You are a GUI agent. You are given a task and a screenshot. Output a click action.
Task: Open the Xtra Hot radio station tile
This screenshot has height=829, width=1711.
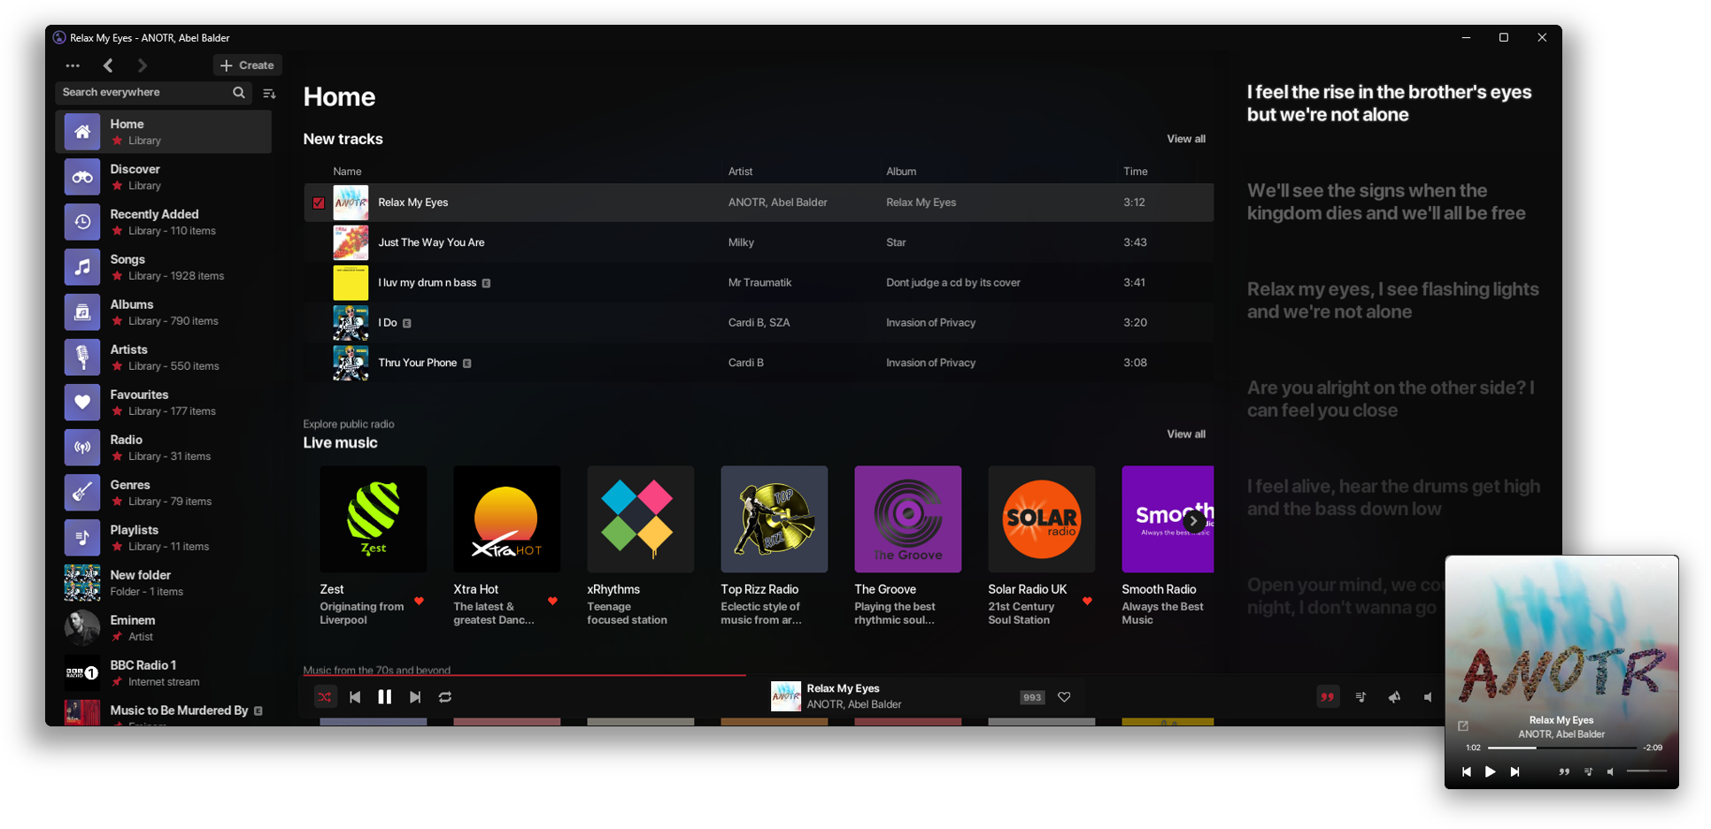pos(506,519)
